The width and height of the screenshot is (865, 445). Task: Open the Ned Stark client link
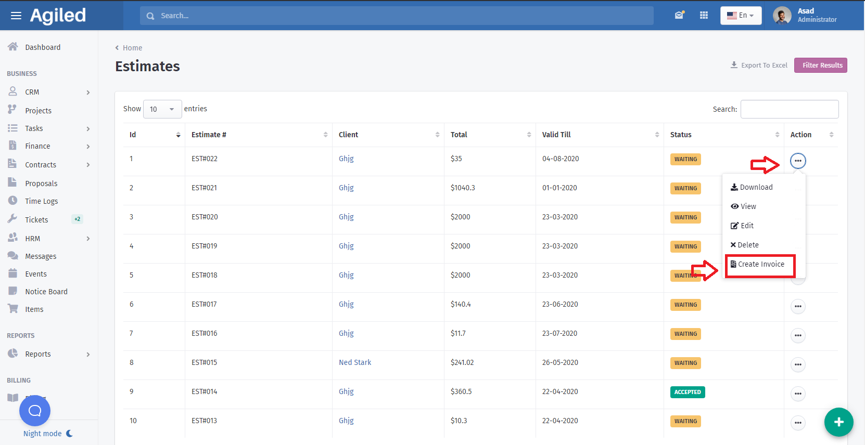[x=355, y=362]
